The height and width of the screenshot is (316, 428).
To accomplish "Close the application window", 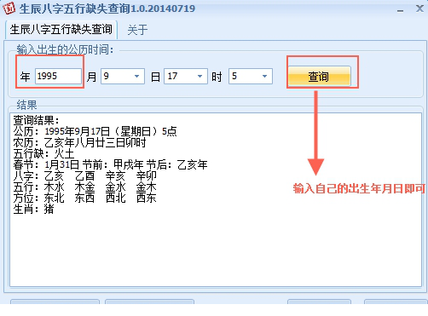I will [419, 9].
